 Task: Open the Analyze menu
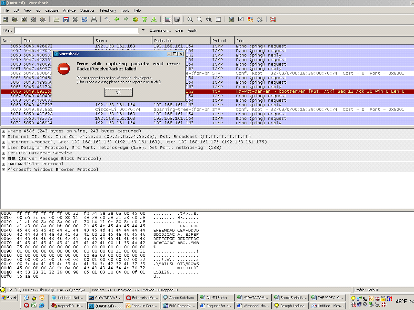pos(69,10)
